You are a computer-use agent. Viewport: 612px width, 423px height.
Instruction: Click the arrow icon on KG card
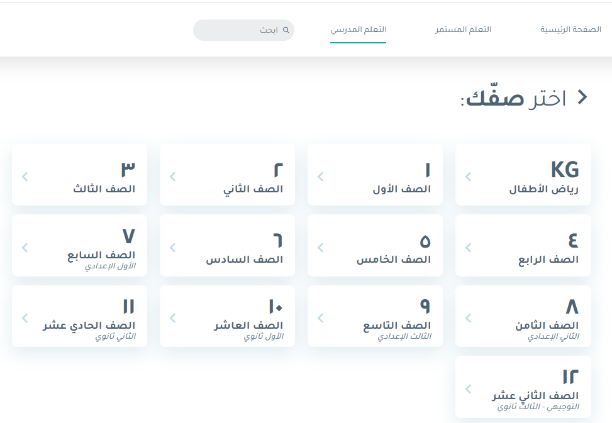[468, 177]
